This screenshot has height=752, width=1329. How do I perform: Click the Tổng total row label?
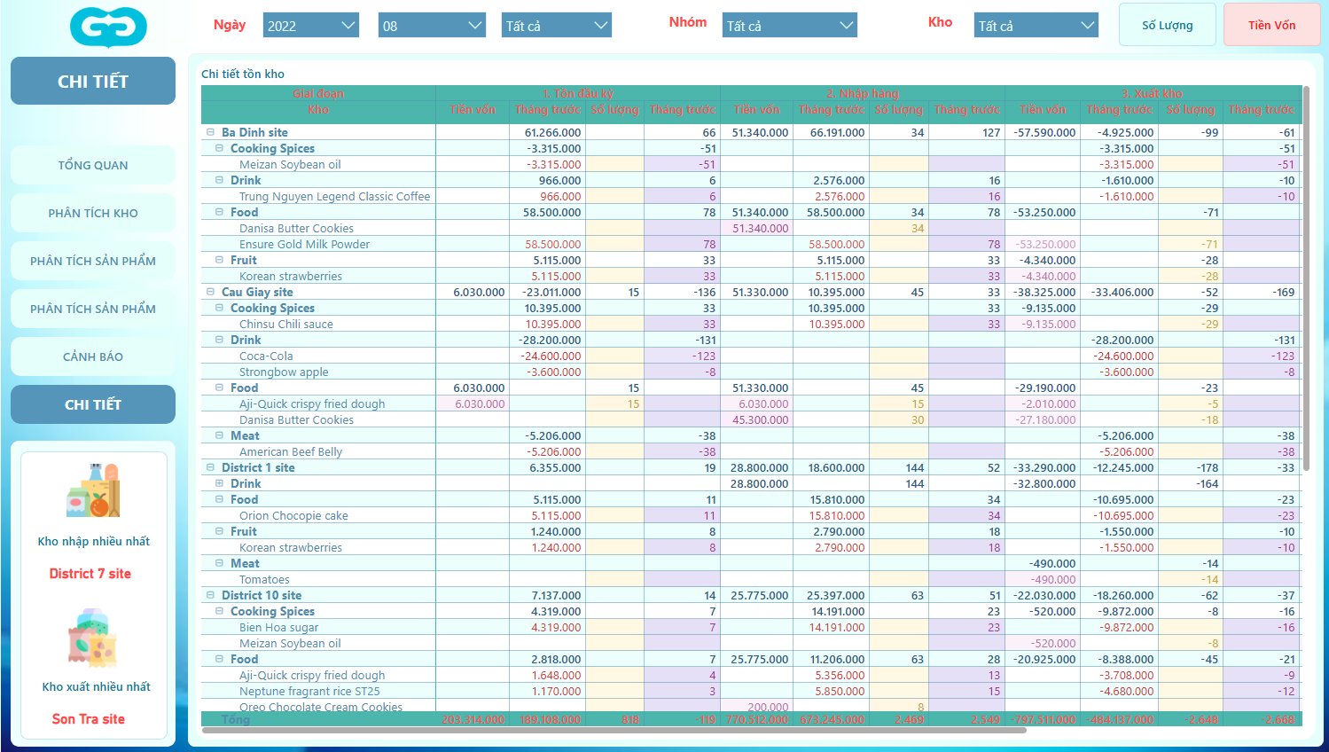click(x=235, y=719)
